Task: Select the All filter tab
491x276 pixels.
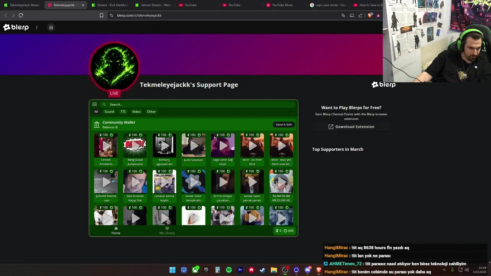Action: pyautogui.click(x=96, y=112)
